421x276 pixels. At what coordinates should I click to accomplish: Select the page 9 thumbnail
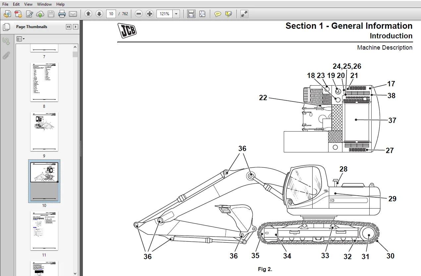[x=44, y=132]
